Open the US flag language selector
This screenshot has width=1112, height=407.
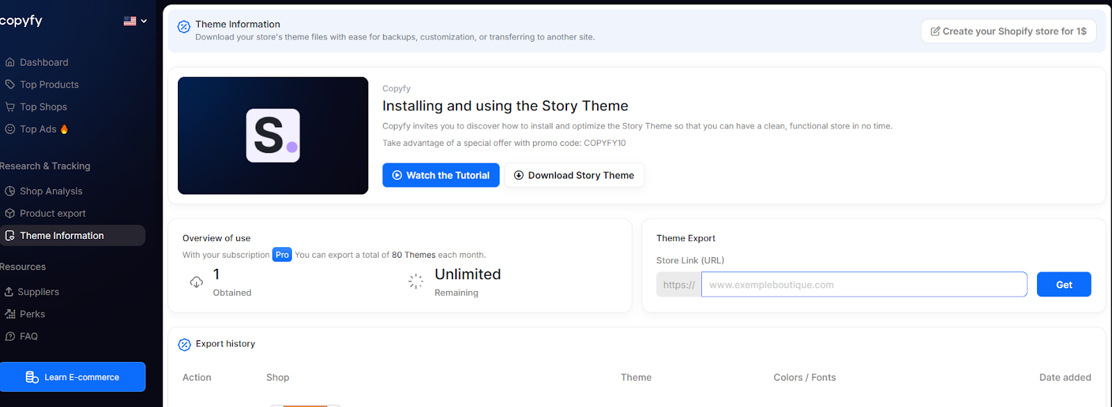tap(136, 21)
